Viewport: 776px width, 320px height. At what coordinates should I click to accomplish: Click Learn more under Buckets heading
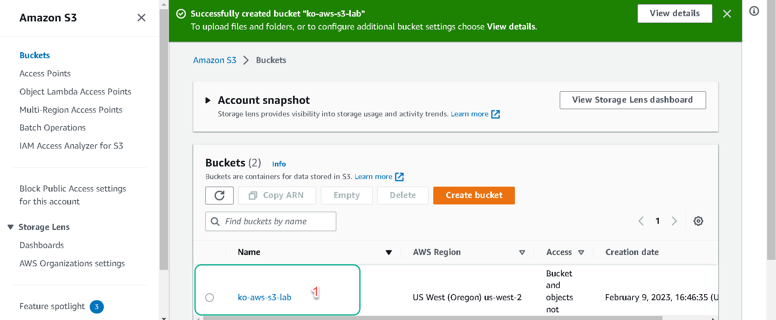point(373,177)
